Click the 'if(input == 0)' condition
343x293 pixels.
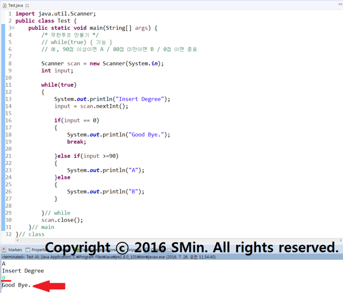pos(76,121)
